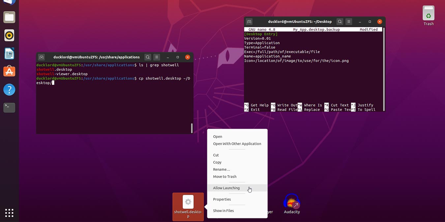Select Open With Other Application

tap(237, 144)
